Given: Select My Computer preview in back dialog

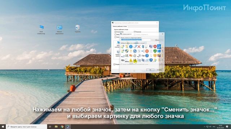Looking at the screenshot, I should coord(117,44).
